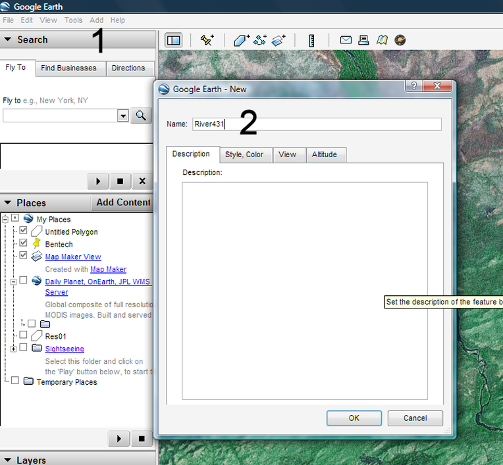Collapse the My Places tree node

point(5,220)
